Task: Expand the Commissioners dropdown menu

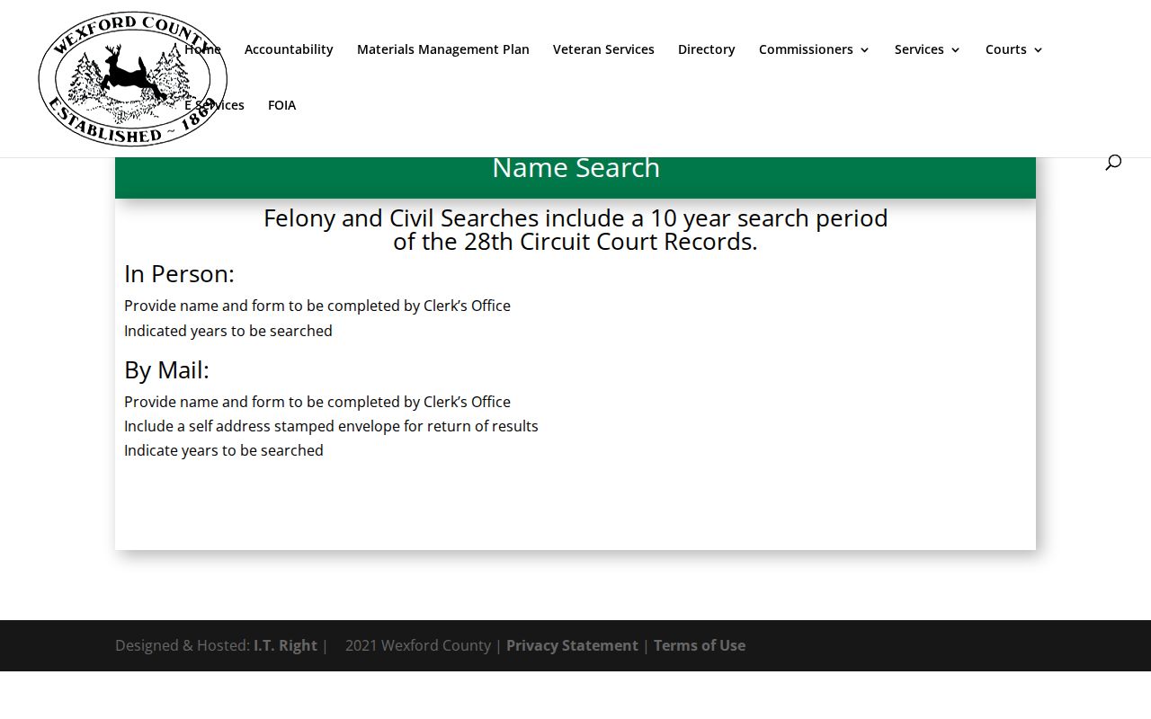Action: click(x=815, y=49)
